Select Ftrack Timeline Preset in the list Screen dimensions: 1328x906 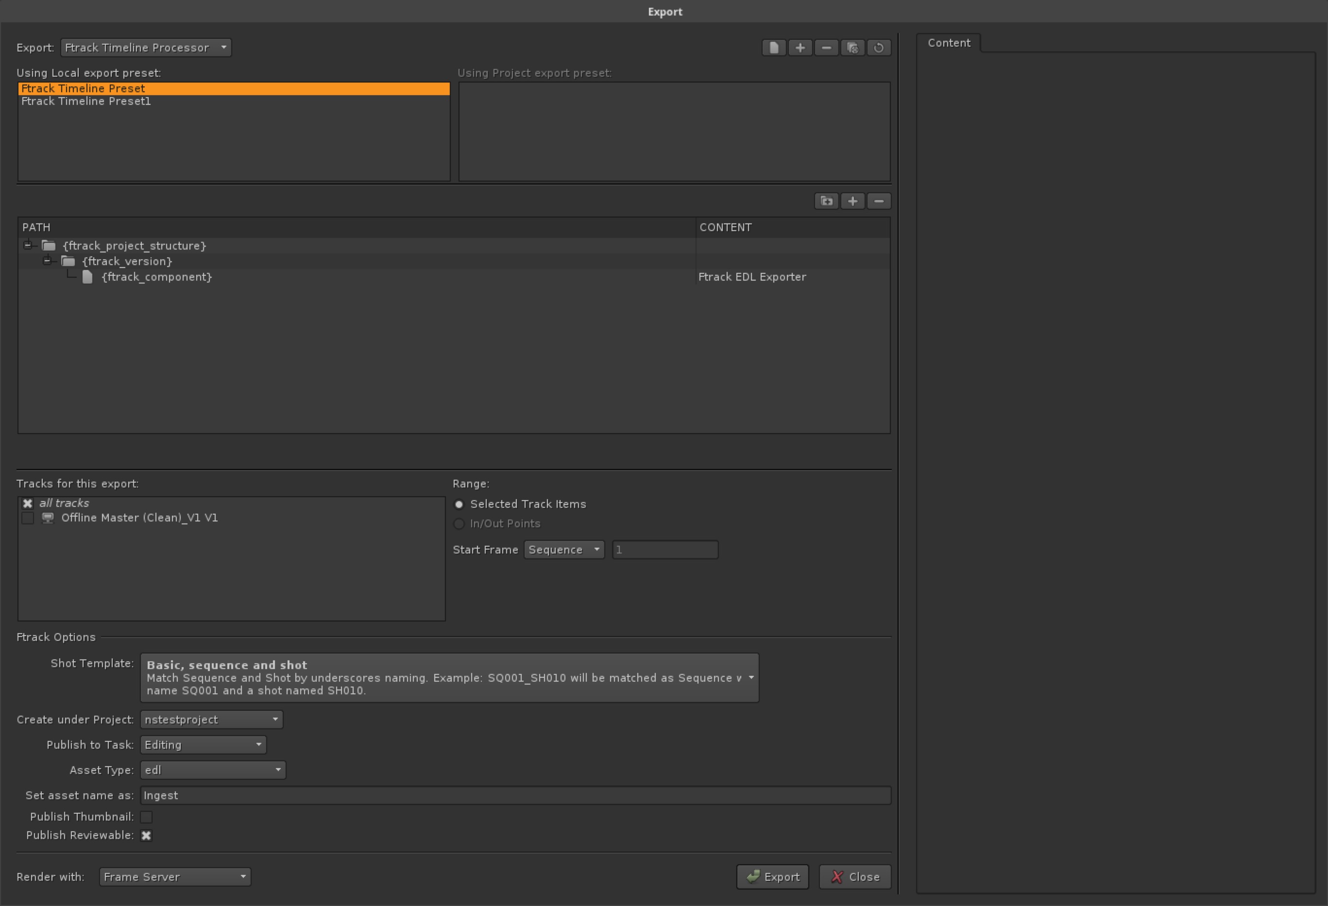point(234,88)
